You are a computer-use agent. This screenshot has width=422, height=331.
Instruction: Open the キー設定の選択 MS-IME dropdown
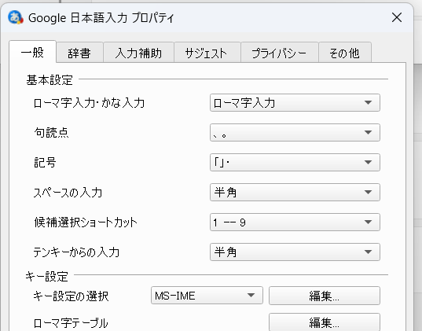coord(207,296)
